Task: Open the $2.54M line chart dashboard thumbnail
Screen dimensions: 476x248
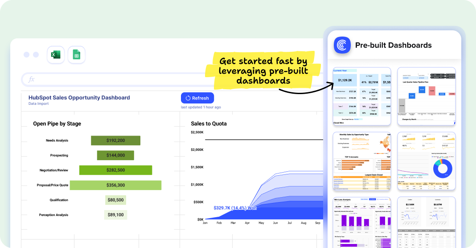Action: click(x=427, y=223)
